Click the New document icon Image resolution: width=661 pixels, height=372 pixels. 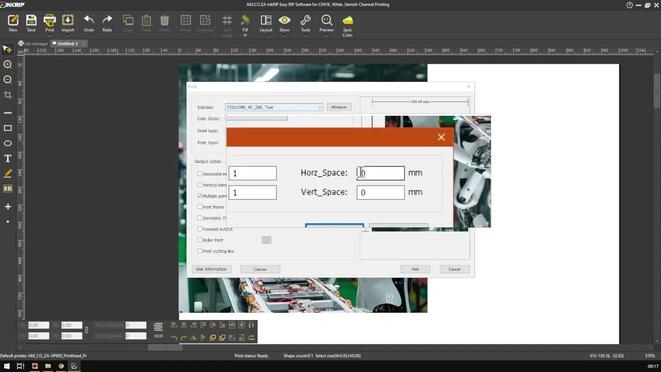(x=13, y=21)
